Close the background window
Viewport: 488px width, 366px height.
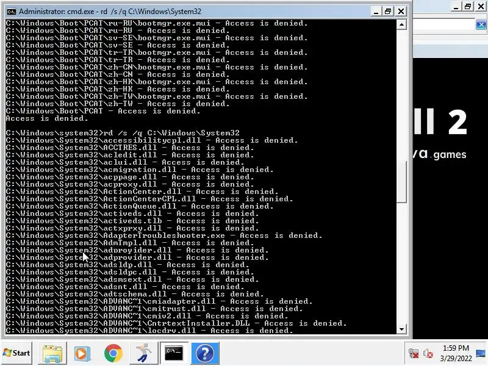click(481, 7)
